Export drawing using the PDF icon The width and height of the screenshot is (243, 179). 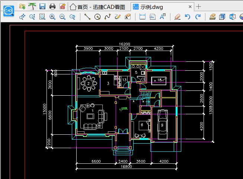(x=63, y=6)
